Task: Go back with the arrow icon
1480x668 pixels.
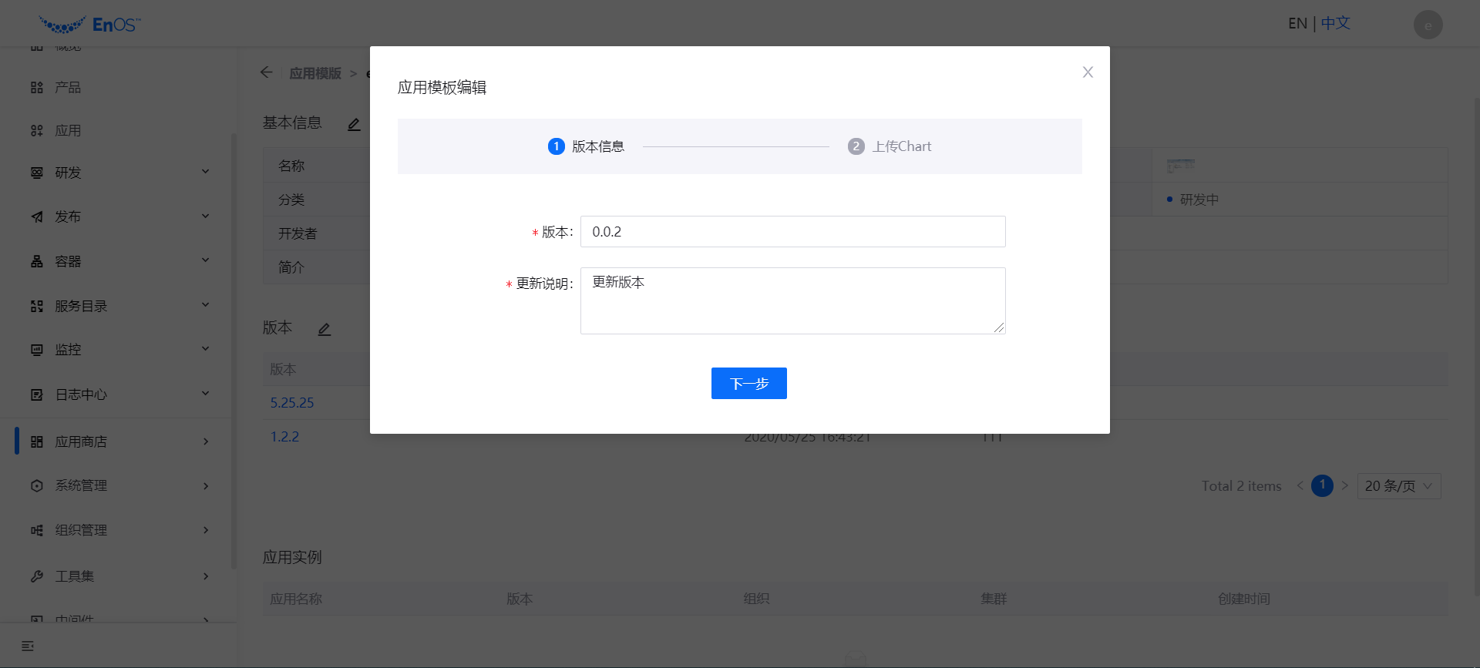Action: (267, 72)
